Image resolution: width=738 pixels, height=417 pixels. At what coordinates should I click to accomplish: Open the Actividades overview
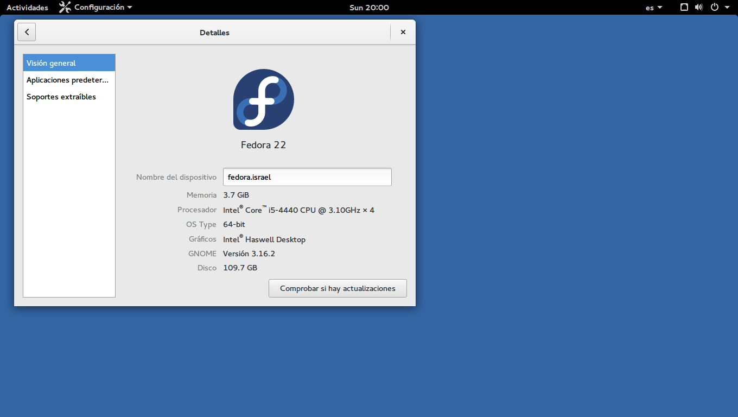(27, 8)
